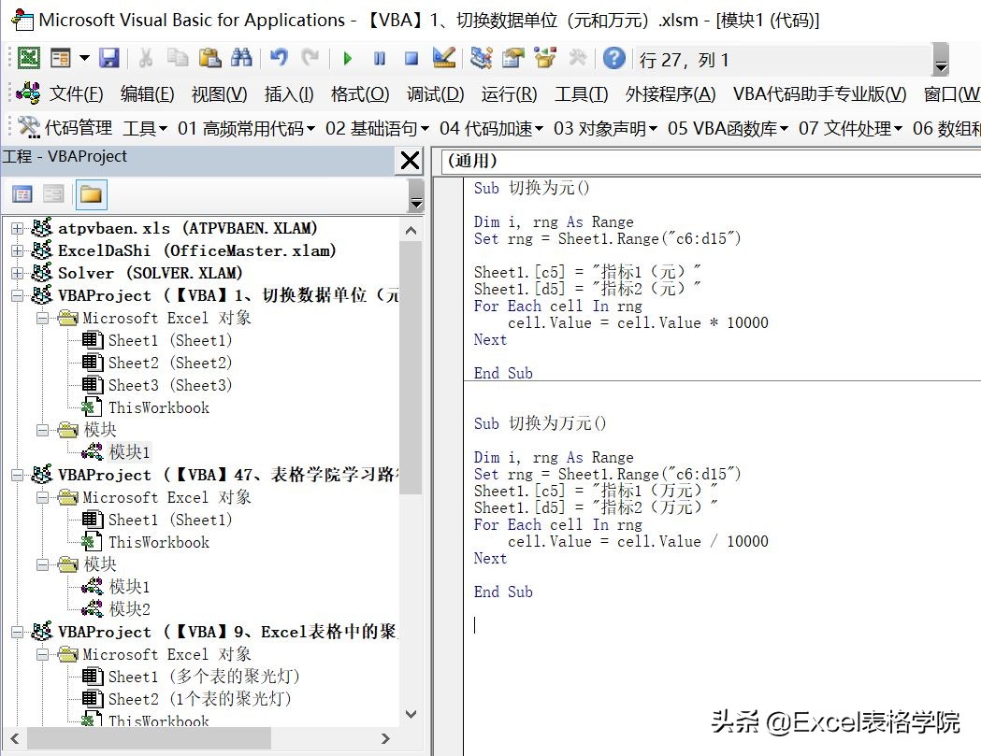Viewport: 981px width, 756px height.
Task: Open the 01 高频常用代码 dropdown
Action: 247,128
